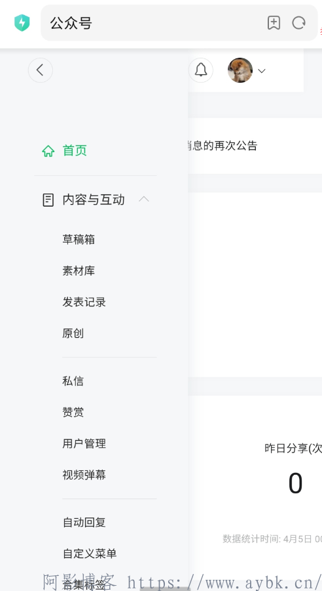Open account dropdown arrow beside avatar

click(262, 70)
